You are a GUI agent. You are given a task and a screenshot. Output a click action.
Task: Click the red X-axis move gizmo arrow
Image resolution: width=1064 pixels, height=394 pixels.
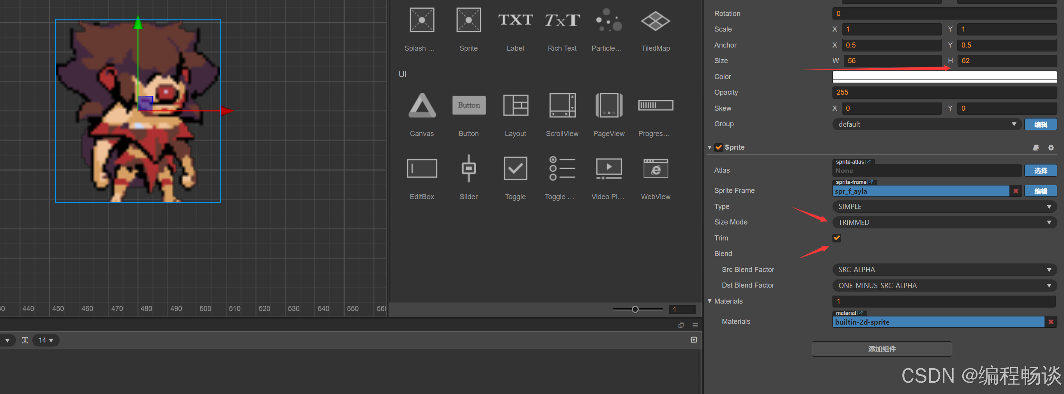(x=227, y=110)
